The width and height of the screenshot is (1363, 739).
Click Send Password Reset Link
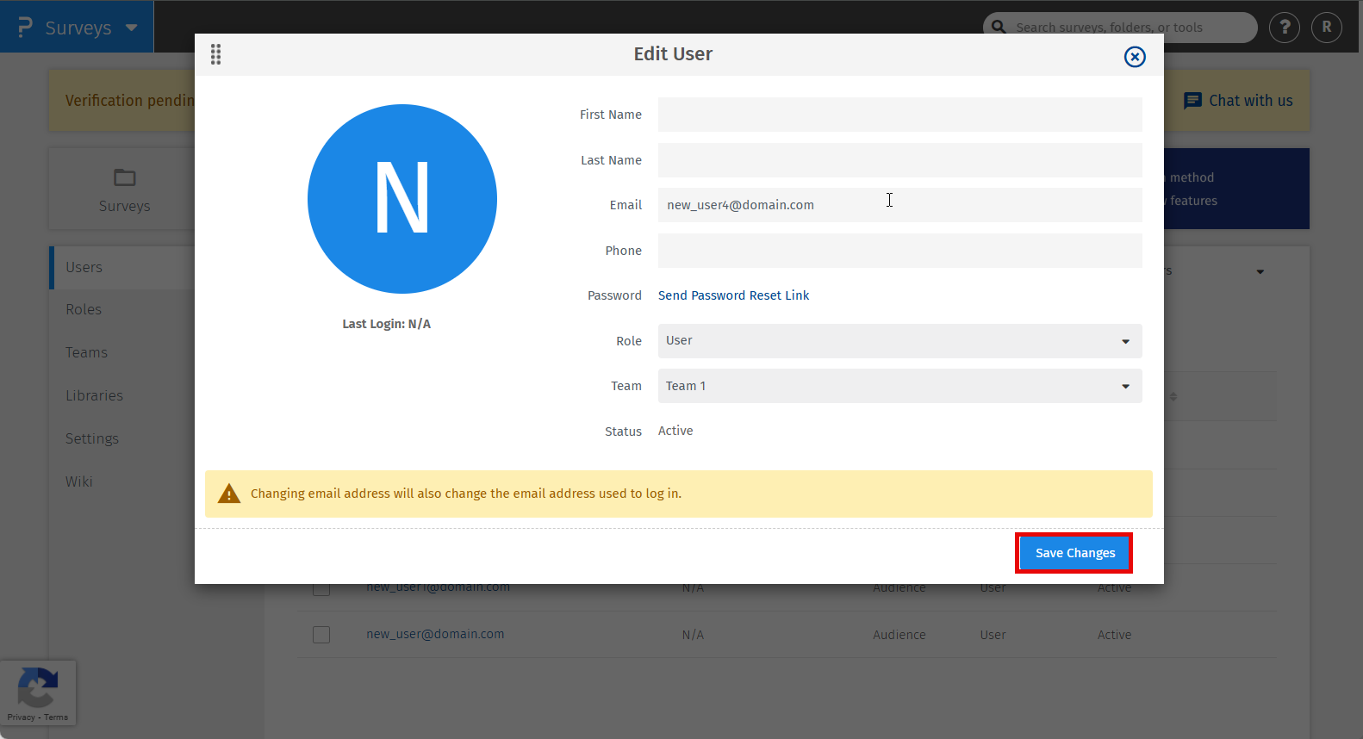click(x=733, y=295)
